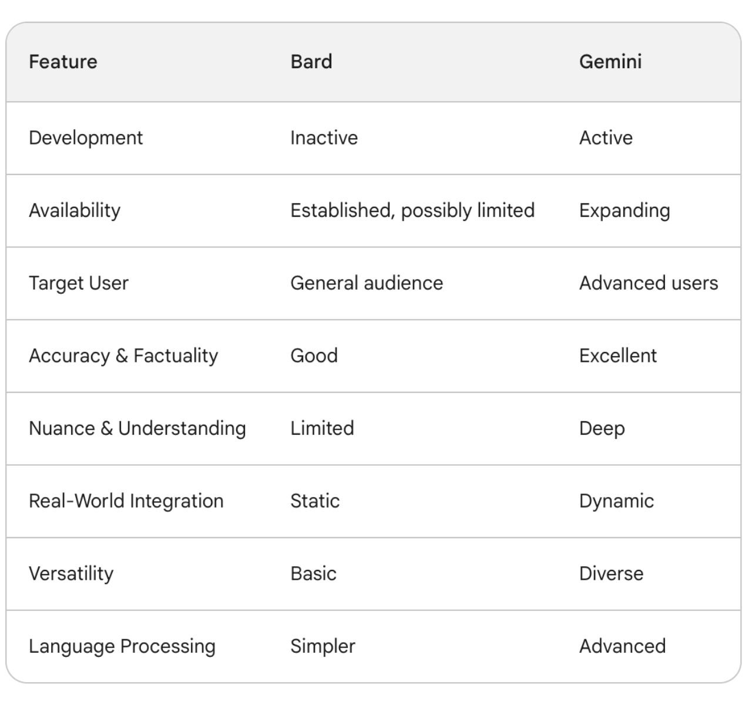Click the Active cell under Gemini
Image resolution: width=752 pixels, height=705 pixels.
click(x=606, y=138)
